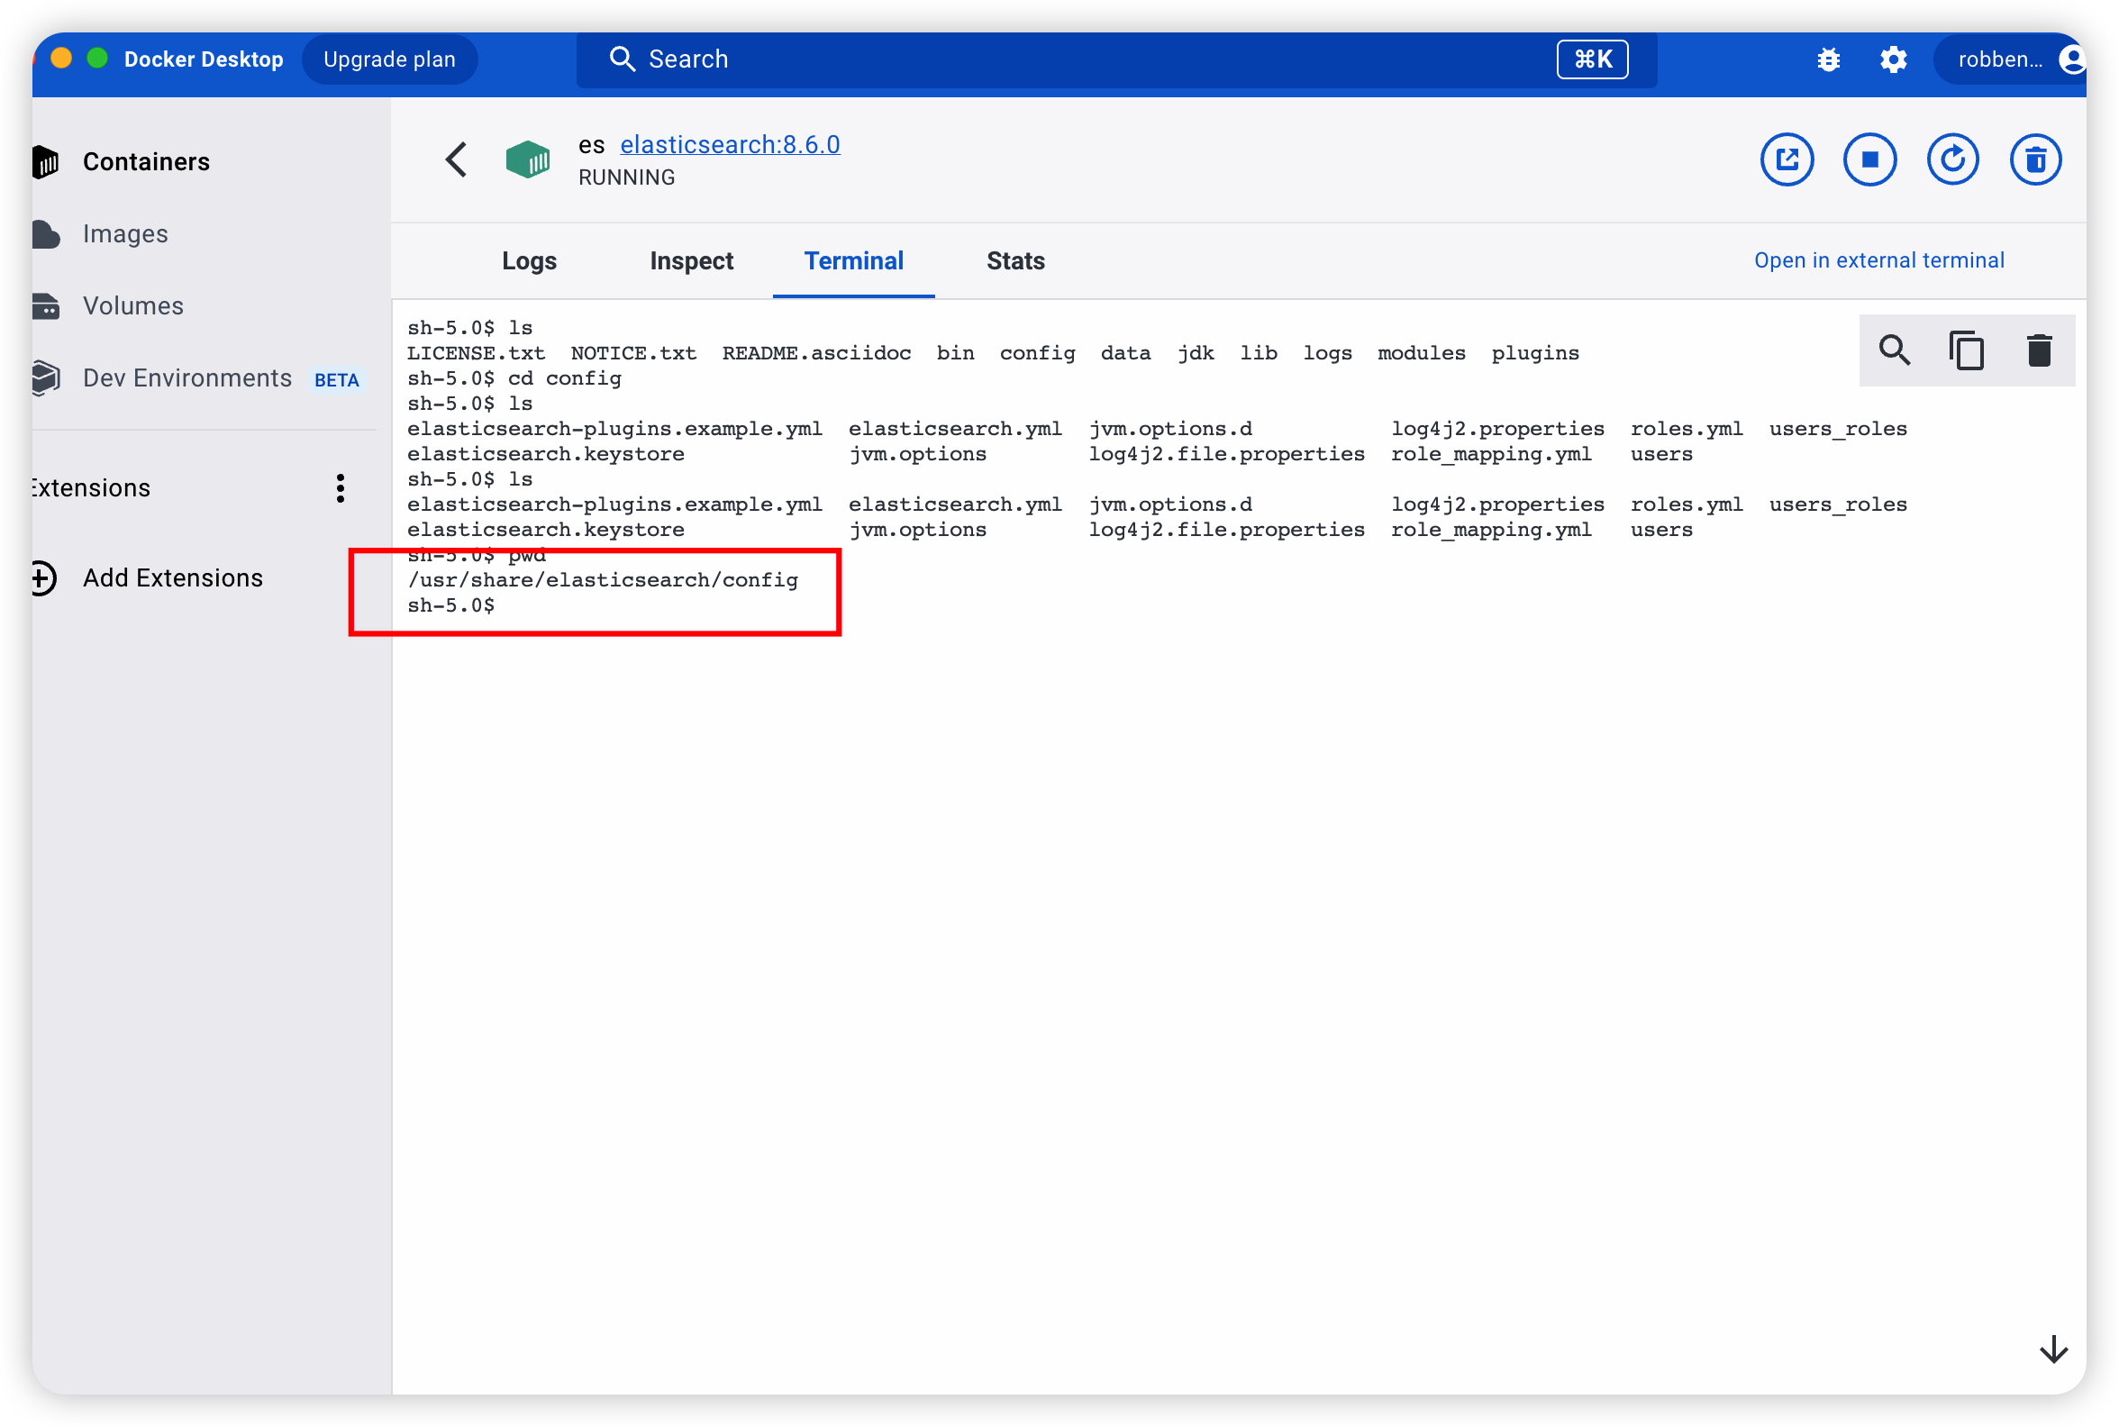Open Extensions three-dot menu
Screen dimensions: 2119x1427
[x=341, y=488]
